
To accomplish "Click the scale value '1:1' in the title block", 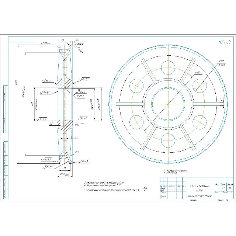I will pyautogui.click(x=230, y=188).
